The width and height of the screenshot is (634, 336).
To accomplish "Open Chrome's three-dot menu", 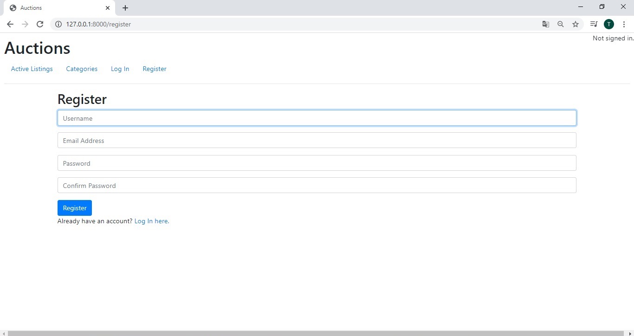I will click(x=624, y=24).
